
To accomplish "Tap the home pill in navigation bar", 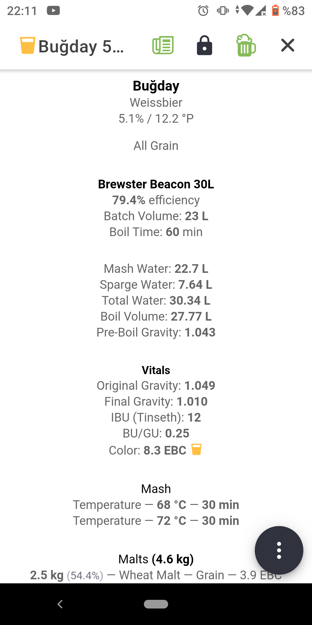I will [x=156, y=604].
